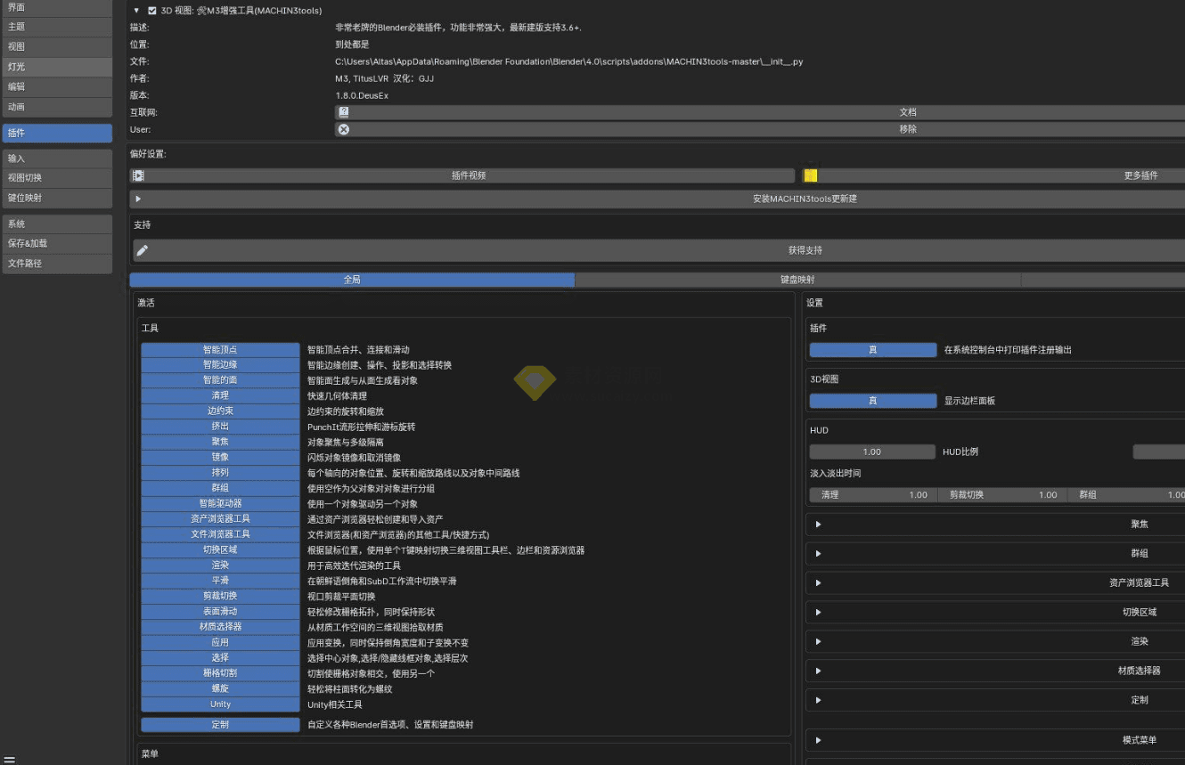Collapse the MACHIN3tools addon disclosure triangle
Image resolution: width=1185 pixels, height=765 pixels.
[x=135, y=10]
